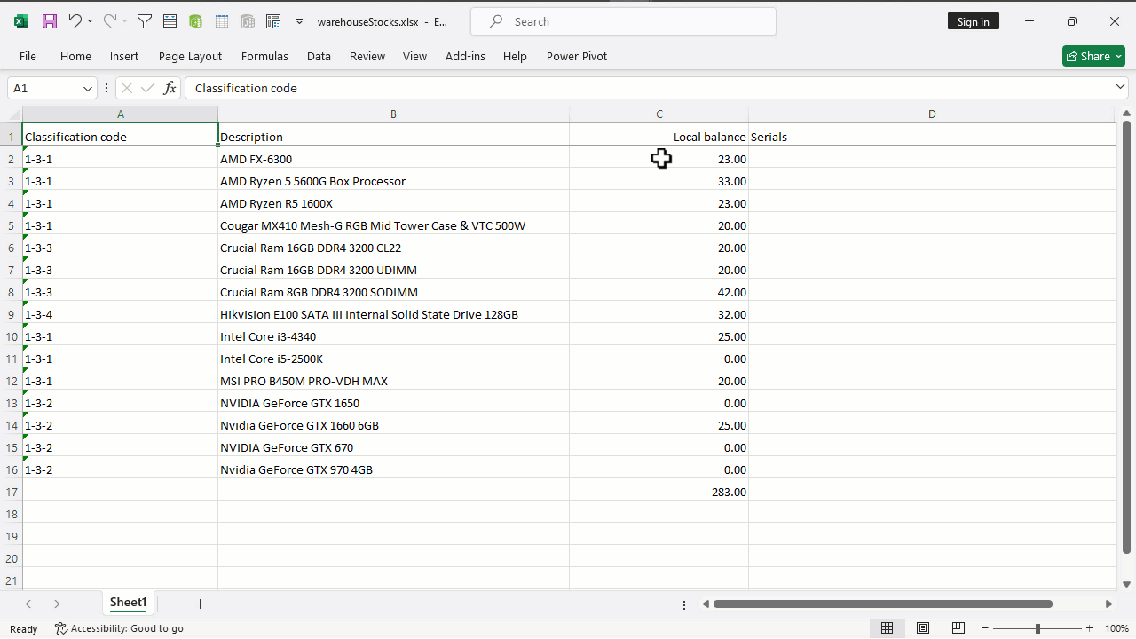Click the add new sheet plus icon

(x=200, y=603)
